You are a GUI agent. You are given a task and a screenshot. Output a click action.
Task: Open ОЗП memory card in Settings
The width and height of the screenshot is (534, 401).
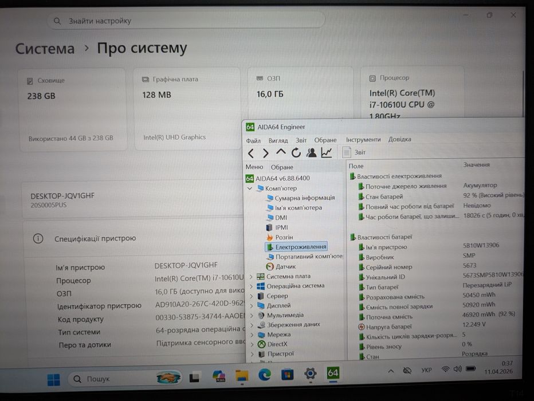[x=300, y=93]
